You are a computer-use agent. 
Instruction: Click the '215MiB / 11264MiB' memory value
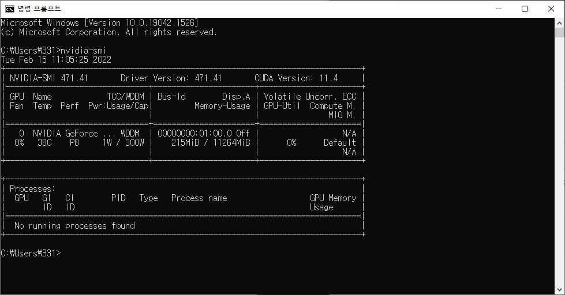[x=211, y=143]
